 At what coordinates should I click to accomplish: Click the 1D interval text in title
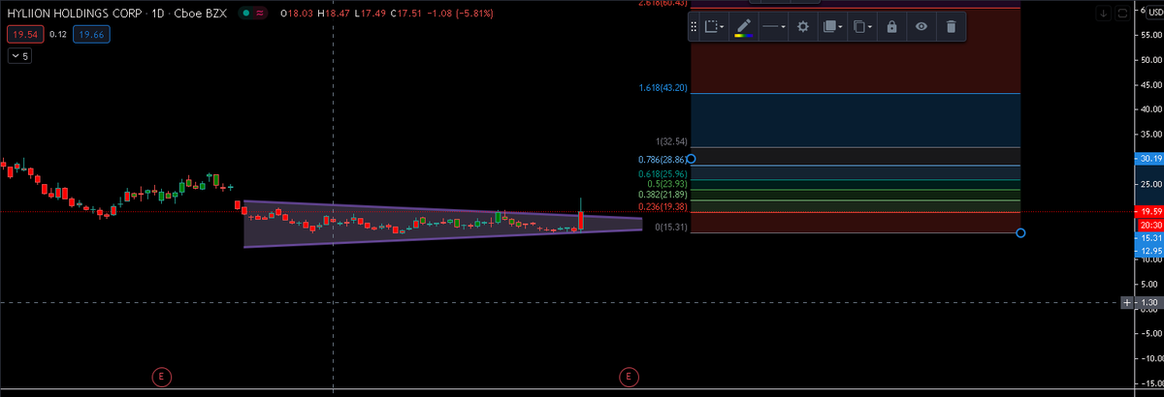pos(157,14)
